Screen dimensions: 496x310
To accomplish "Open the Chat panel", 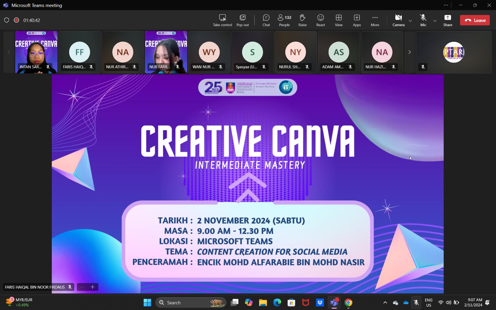I will click(266, 20).
